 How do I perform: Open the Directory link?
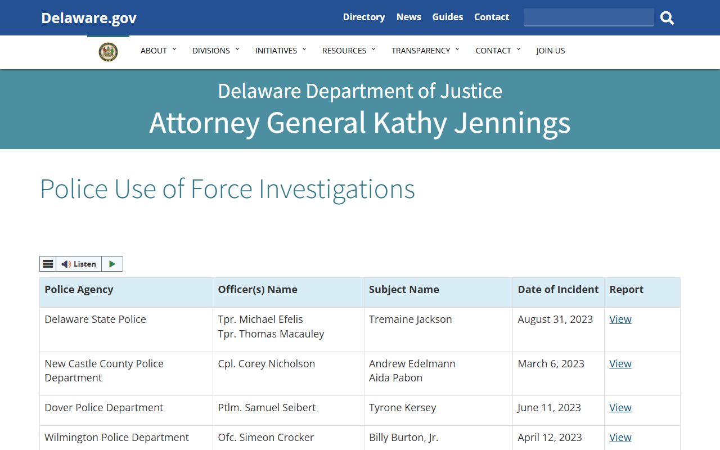[x=364, y=17]
